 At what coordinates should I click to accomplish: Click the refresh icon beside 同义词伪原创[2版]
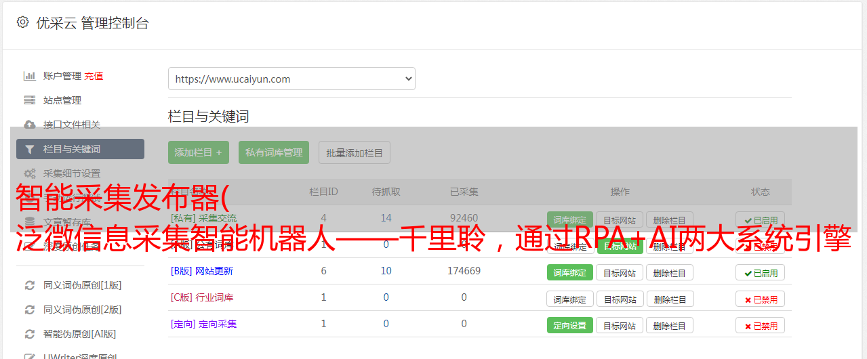tap(30, 310)
